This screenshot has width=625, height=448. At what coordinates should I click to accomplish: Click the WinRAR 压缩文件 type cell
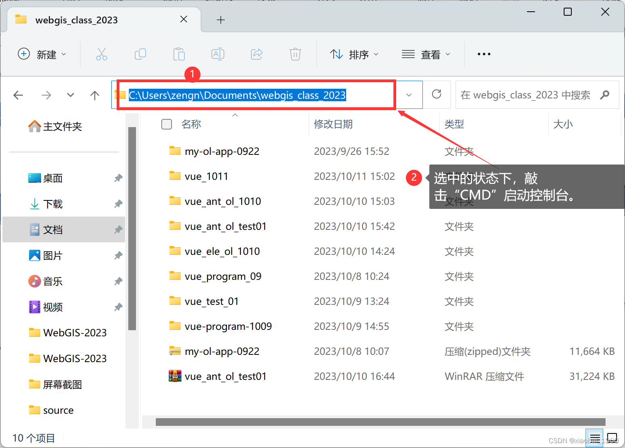(484, 377)
